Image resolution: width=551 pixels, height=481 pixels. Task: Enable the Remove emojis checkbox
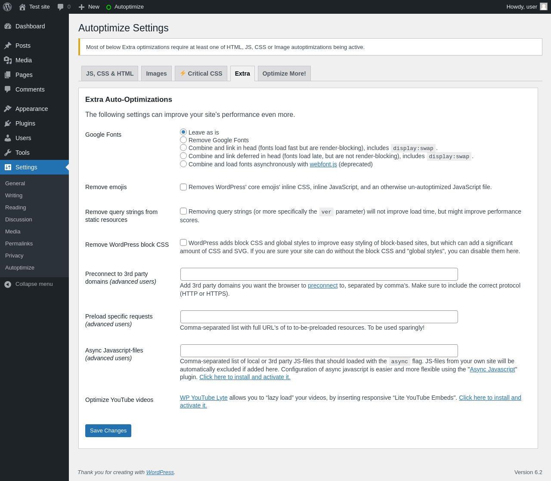183,187
